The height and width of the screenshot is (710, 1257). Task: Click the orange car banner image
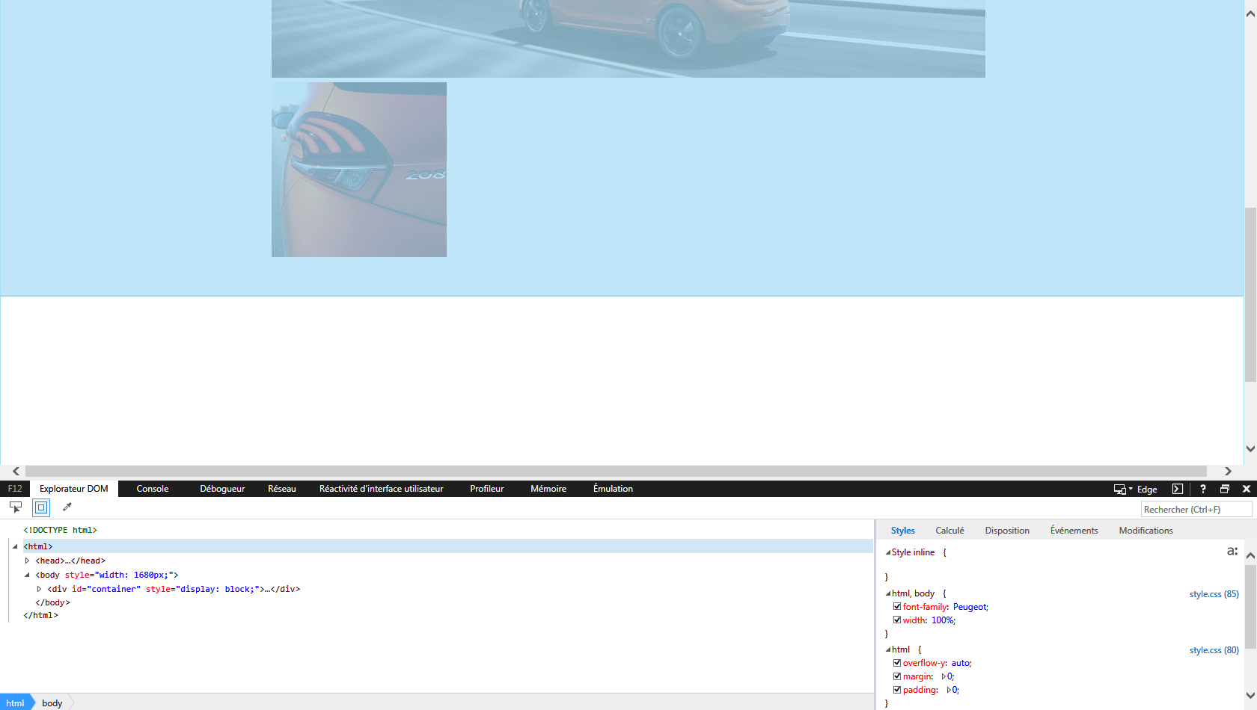pyautogui.click(x=628, y=39)
